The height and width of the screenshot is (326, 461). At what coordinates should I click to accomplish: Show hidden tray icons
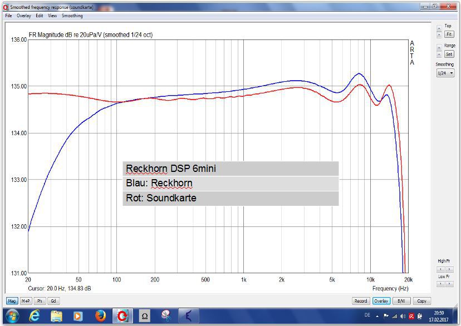click(377, 317)
